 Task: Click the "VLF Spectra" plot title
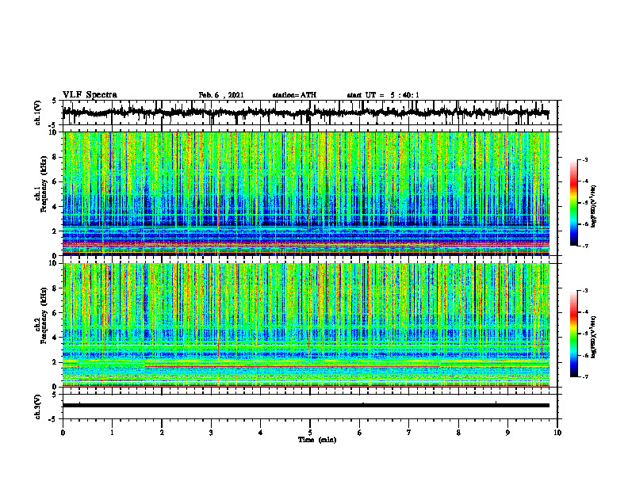[90, 95]
